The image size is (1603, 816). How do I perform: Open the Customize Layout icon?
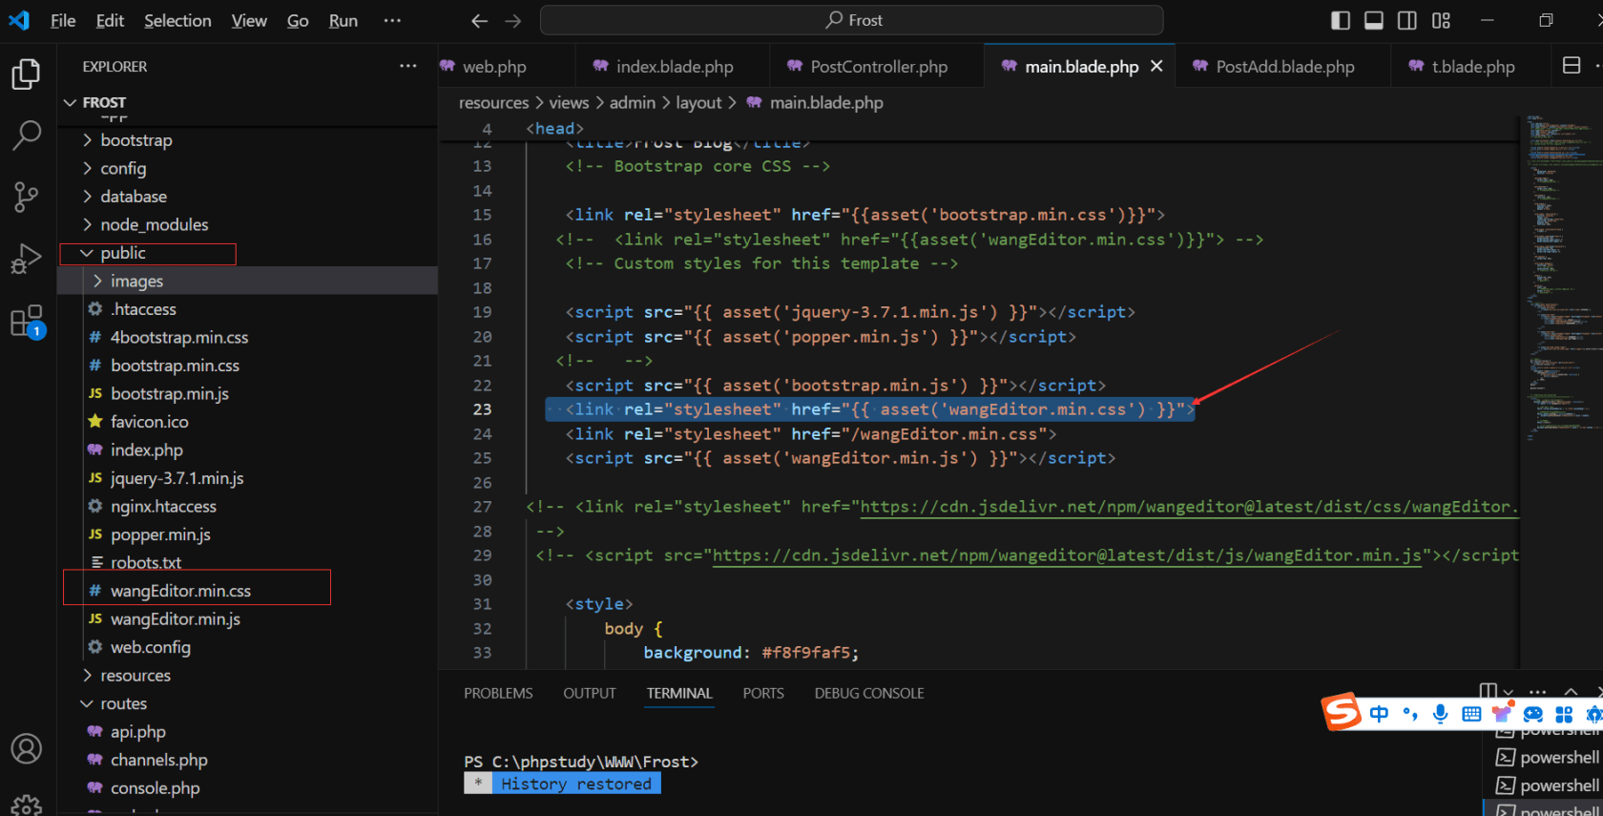pos(1441,20)
